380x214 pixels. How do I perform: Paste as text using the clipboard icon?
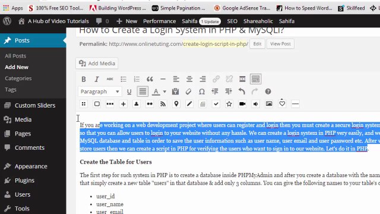(175, 92)
